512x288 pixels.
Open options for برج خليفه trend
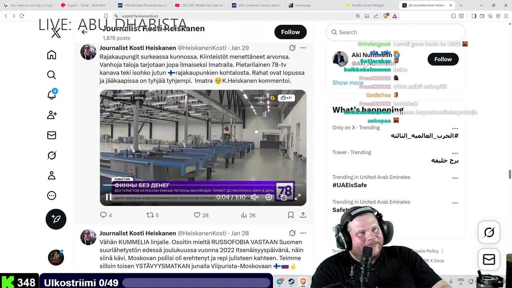pyautogui.click(x=455, y=153)
